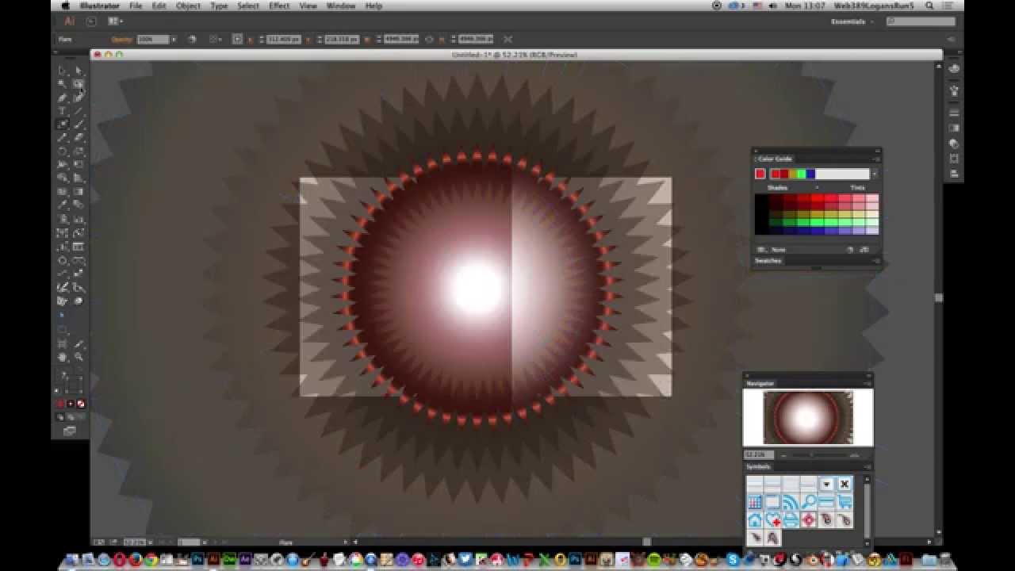Open the Align options dropdown in control bar
The image size is (1015, 571).
[x=216, y=39]
